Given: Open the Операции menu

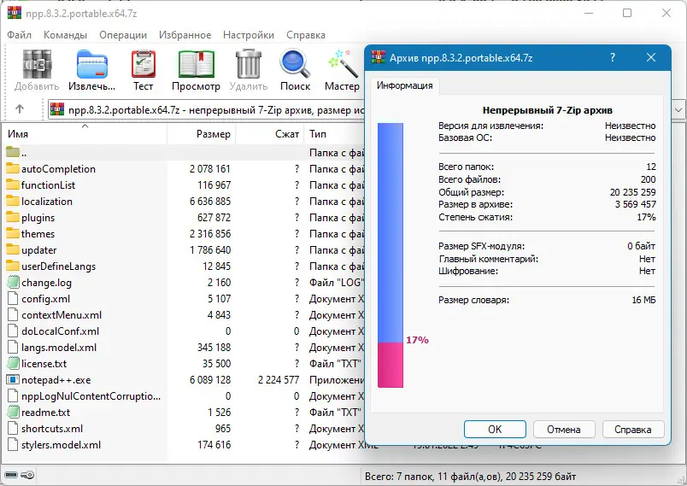Looking at the screenshot, I should (x=123, y=35).
